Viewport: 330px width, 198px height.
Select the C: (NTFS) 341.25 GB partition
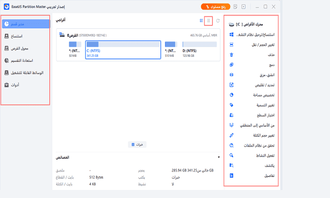click(x=123, y=50)
